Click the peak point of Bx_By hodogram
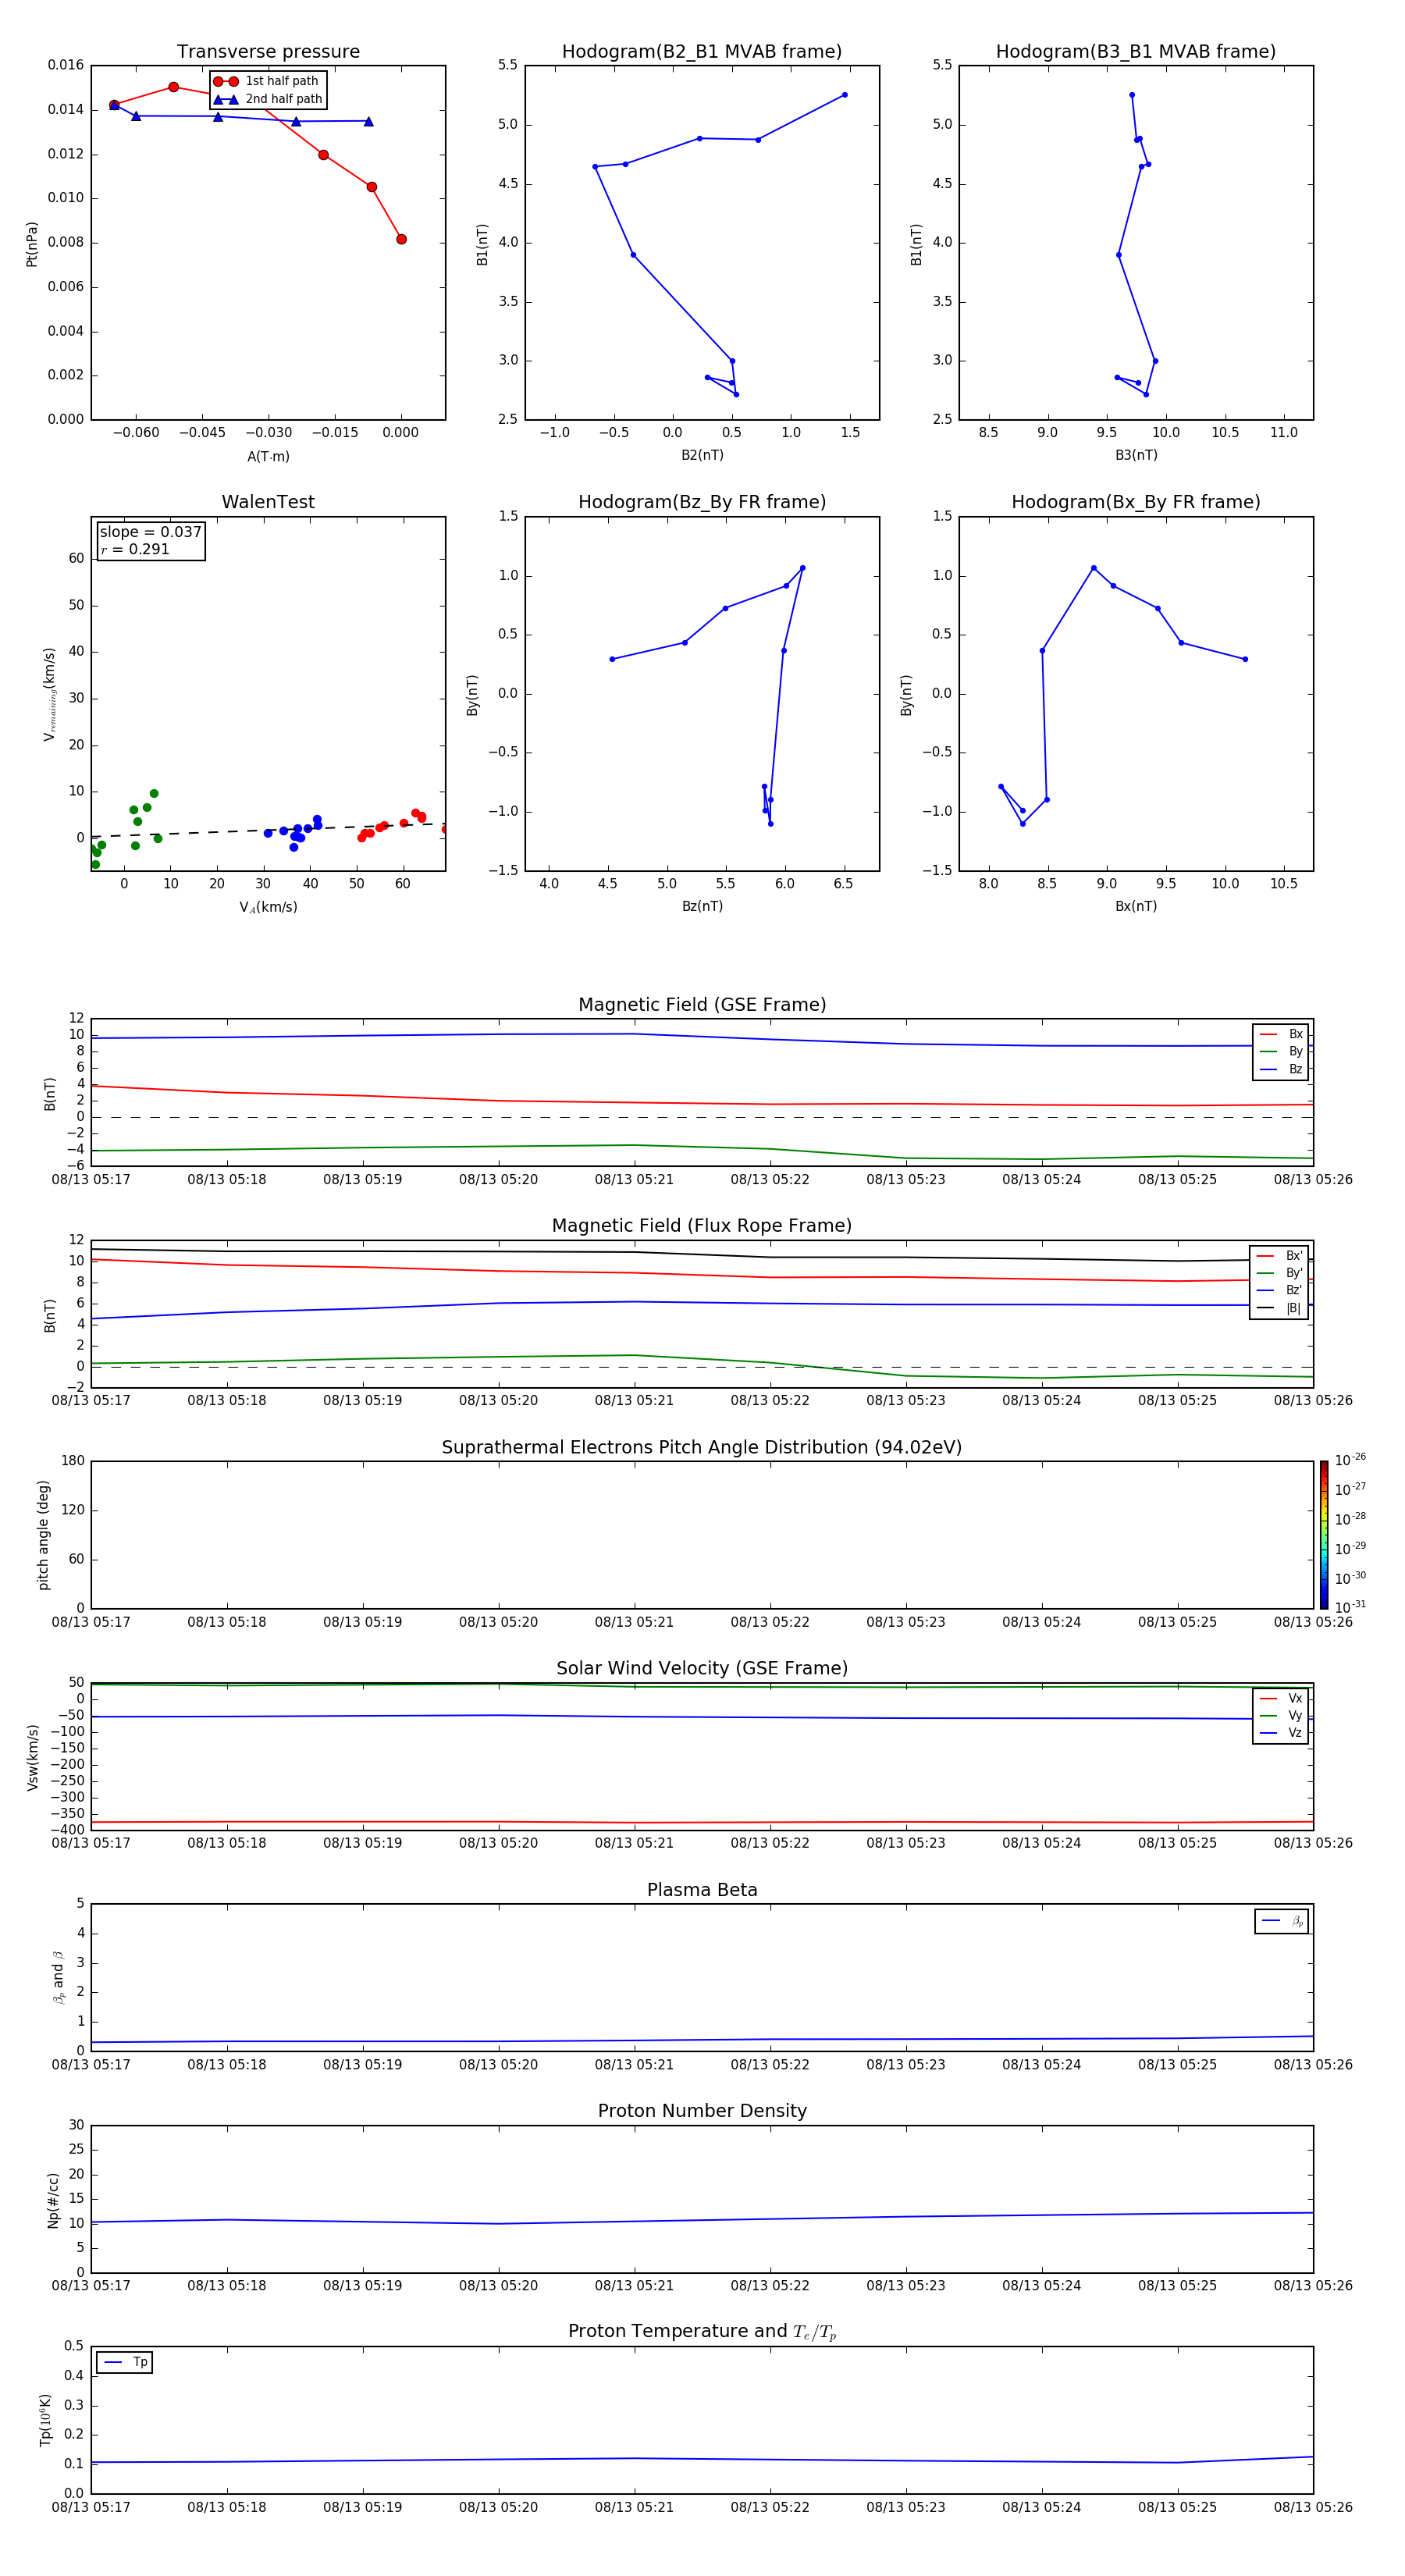 tap(1093, 568)
